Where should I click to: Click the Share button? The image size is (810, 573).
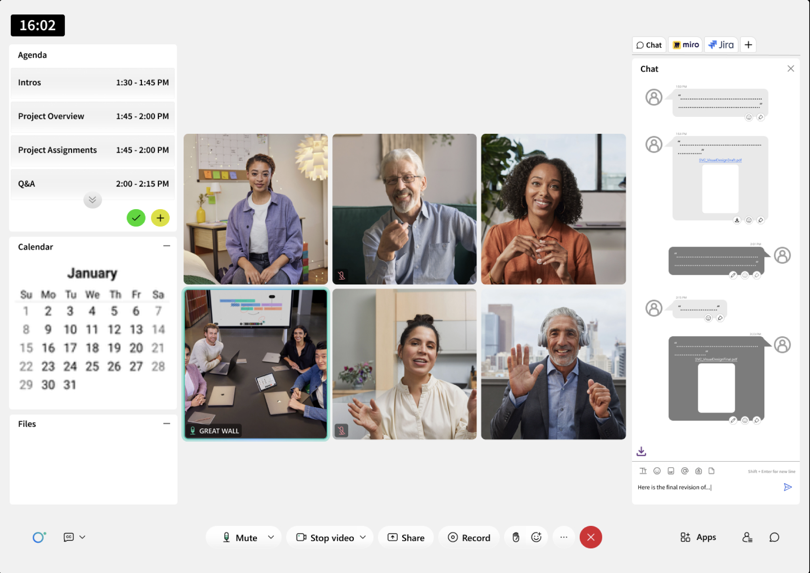tap(405, 538)
